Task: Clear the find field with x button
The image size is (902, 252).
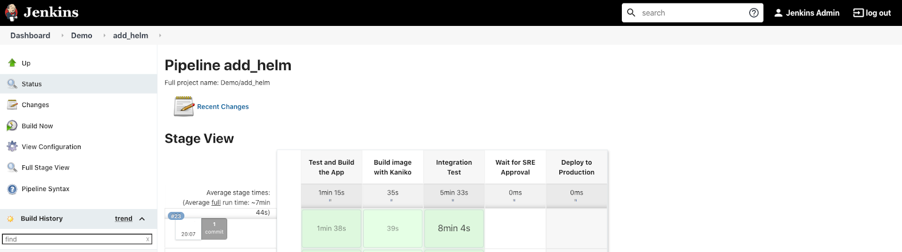Action: pyautogui.click(x=148, y=240)
